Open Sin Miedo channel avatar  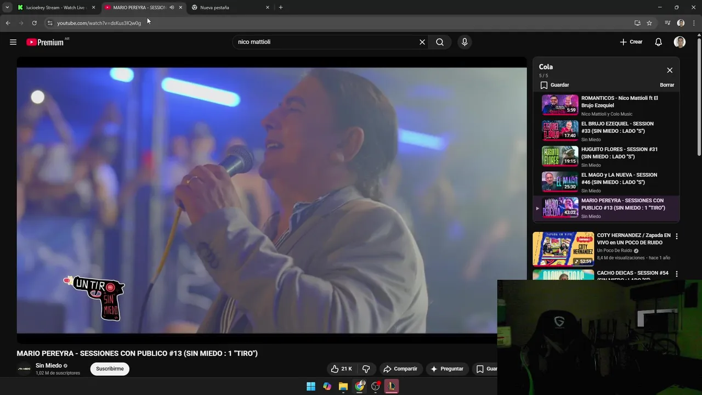click(x=24, y=369)
